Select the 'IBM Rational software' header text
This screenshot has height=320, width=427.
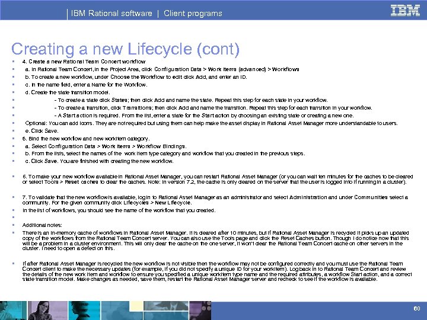tap(111, 13)
